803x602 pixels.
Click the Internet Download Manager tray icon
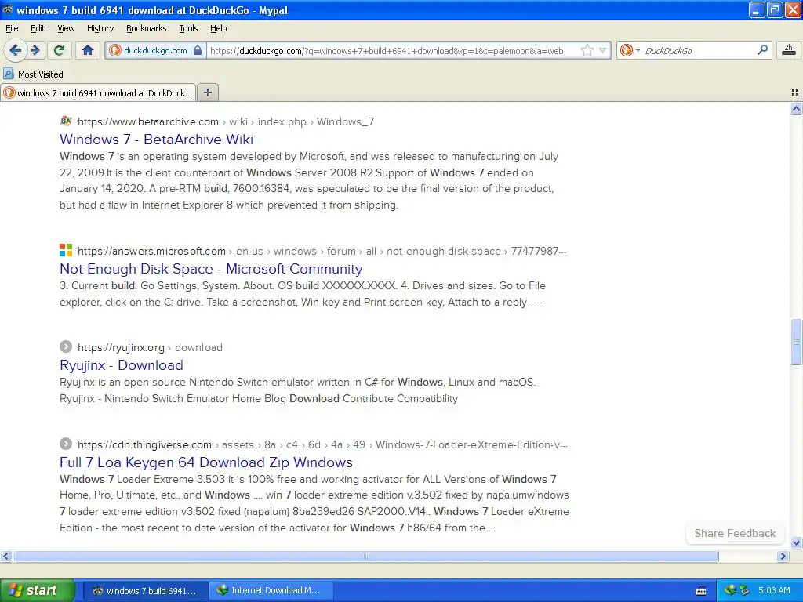click(x=730, y=590)
